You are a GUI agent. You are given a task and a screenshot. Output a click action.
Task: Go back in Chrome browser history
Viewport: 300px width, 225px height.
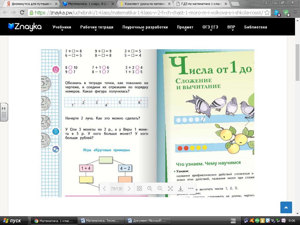(x=5, y=13)
